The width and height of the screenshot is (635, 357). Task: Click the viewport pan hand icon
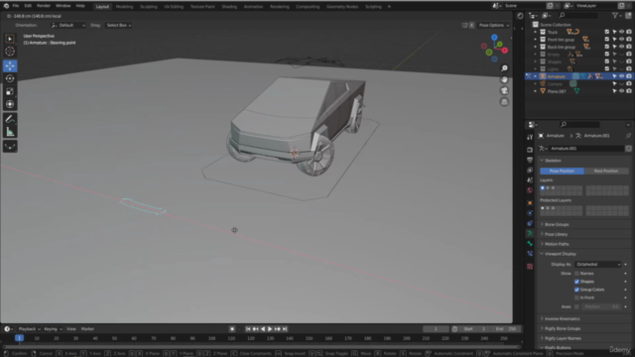tap(504, 79)
